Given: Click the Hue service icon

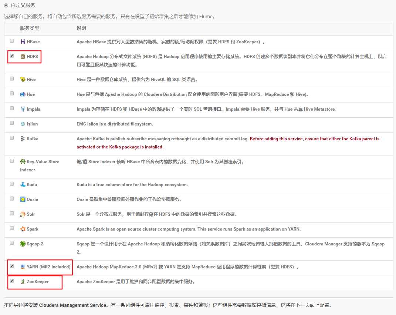Looking at the screenshot, I should pos(23,94).
